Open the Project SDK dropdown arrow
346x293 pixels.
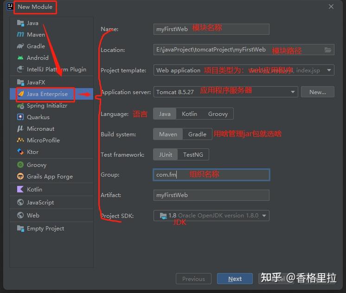(x=264, y=216)
